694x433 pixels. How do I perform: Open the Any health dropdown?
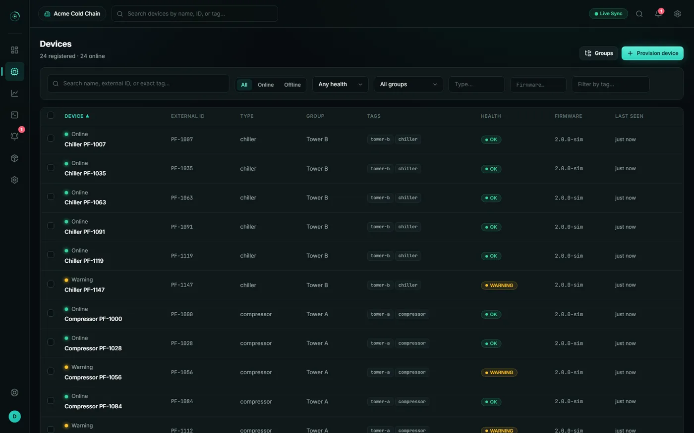coord(340,84)
